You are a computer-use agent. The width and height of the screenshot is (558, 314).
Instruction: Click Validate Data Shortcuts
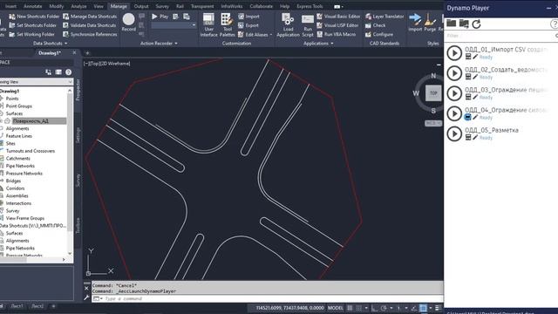90,25
